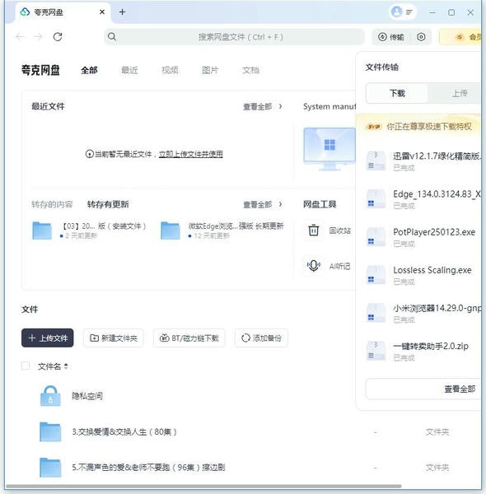Click the 5.不露声色的爱&老师不要跑 folder name
Viewport: 486px width, 494px height.
pyautogui.click(x=148, y=467)
